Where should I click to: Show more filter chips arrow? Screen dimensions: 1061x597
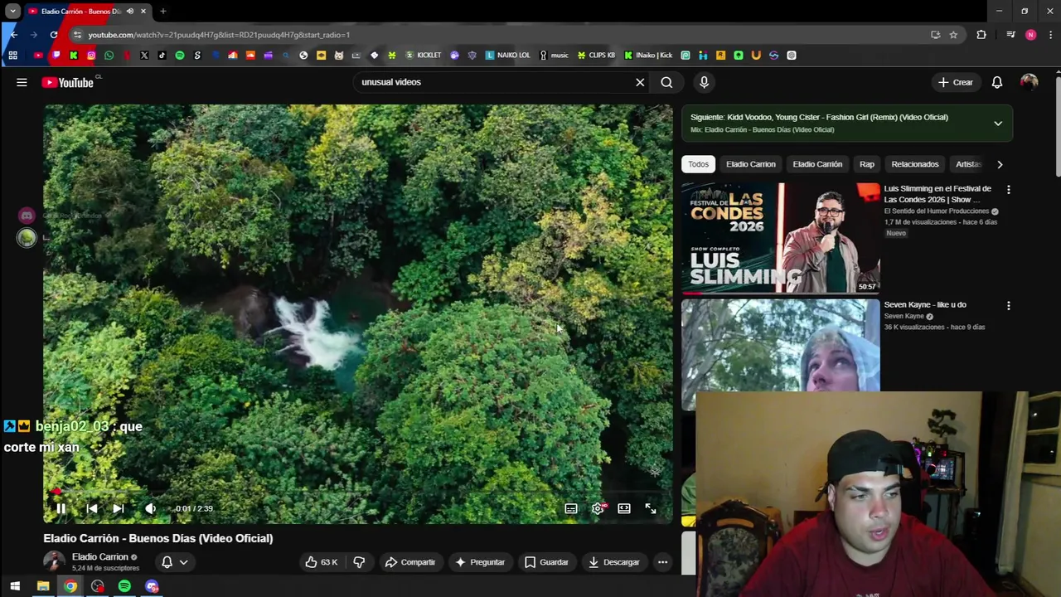(1000, 164)
